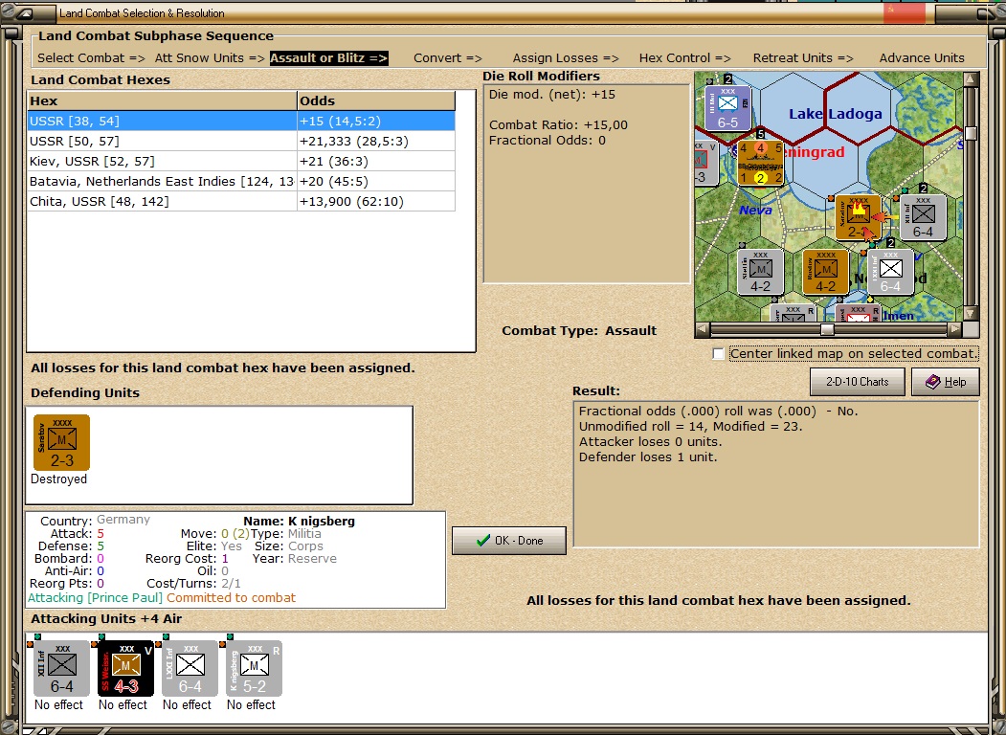Click the Soviet flag icon in title bar
1006x735 pixels.
(x=905, y=12)
